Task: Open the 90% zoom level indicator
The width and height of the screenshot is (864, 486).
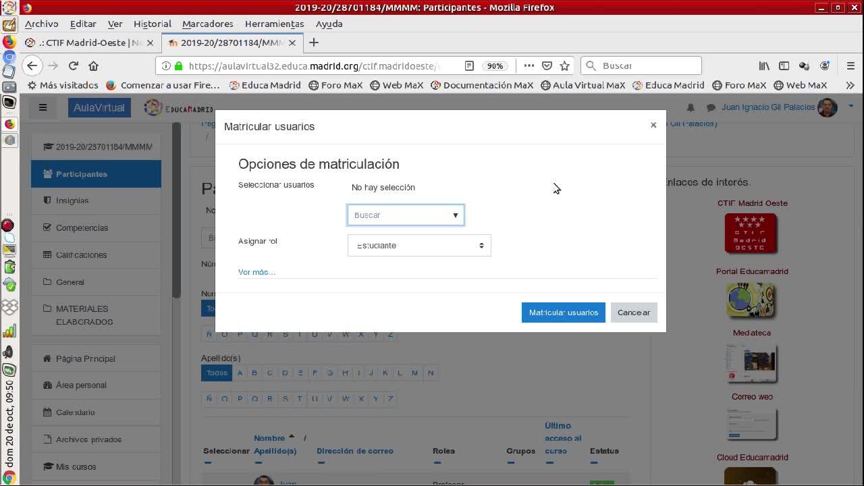Action: coord(495,65)
